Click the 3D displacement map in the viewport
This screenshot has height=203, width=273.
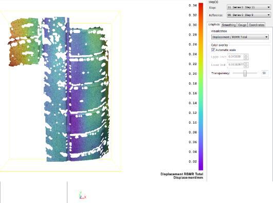pyautogui.click(x=59, y=89)
